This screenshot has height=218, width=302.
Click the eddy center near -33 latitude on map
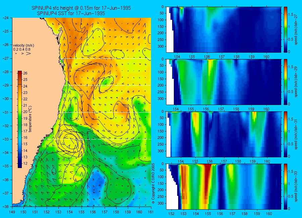pyautogui.click(x=70, y=140)
